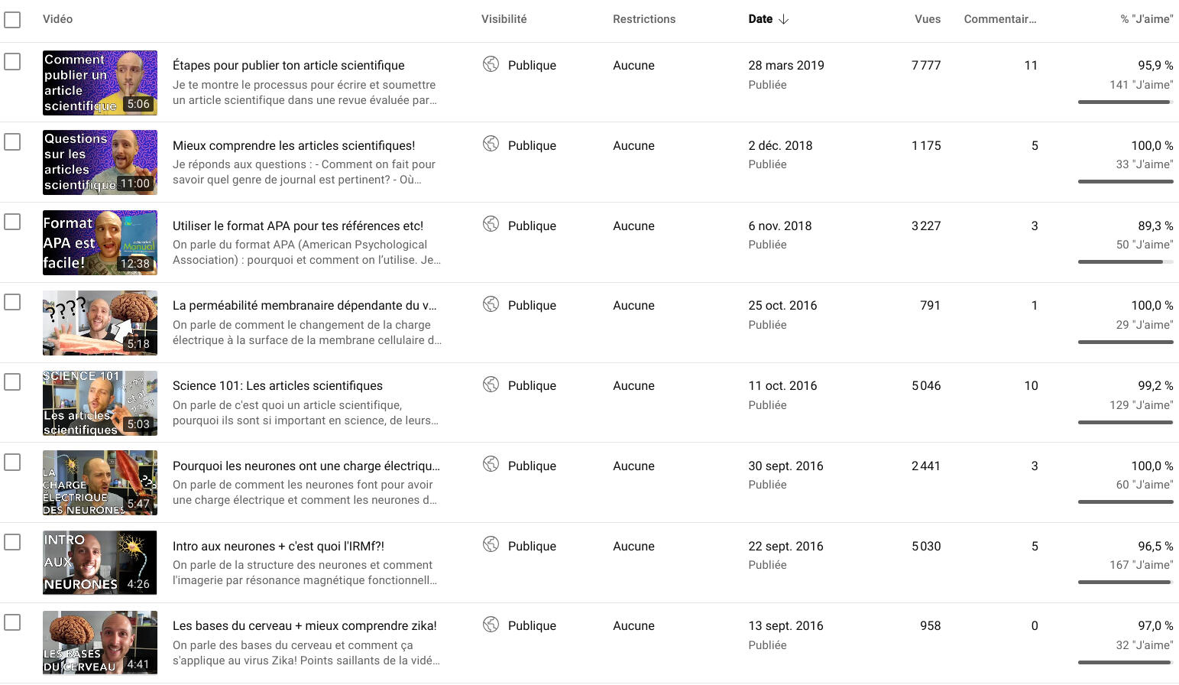
Task: Click 'Intro aux neurones' video thumbnail
Action: click(100, 563)
